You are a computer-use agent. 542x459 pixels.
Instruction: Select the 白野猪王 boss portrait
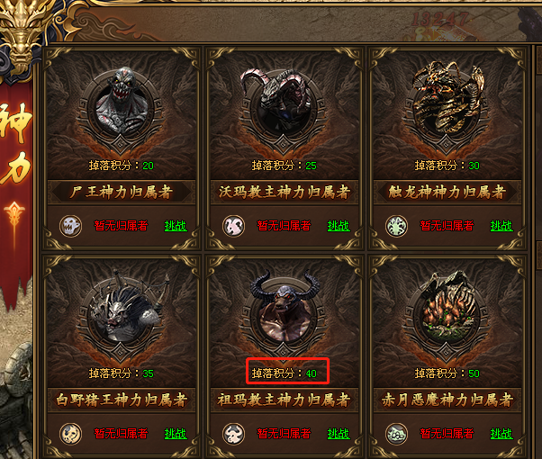click(x=121, y=311)
